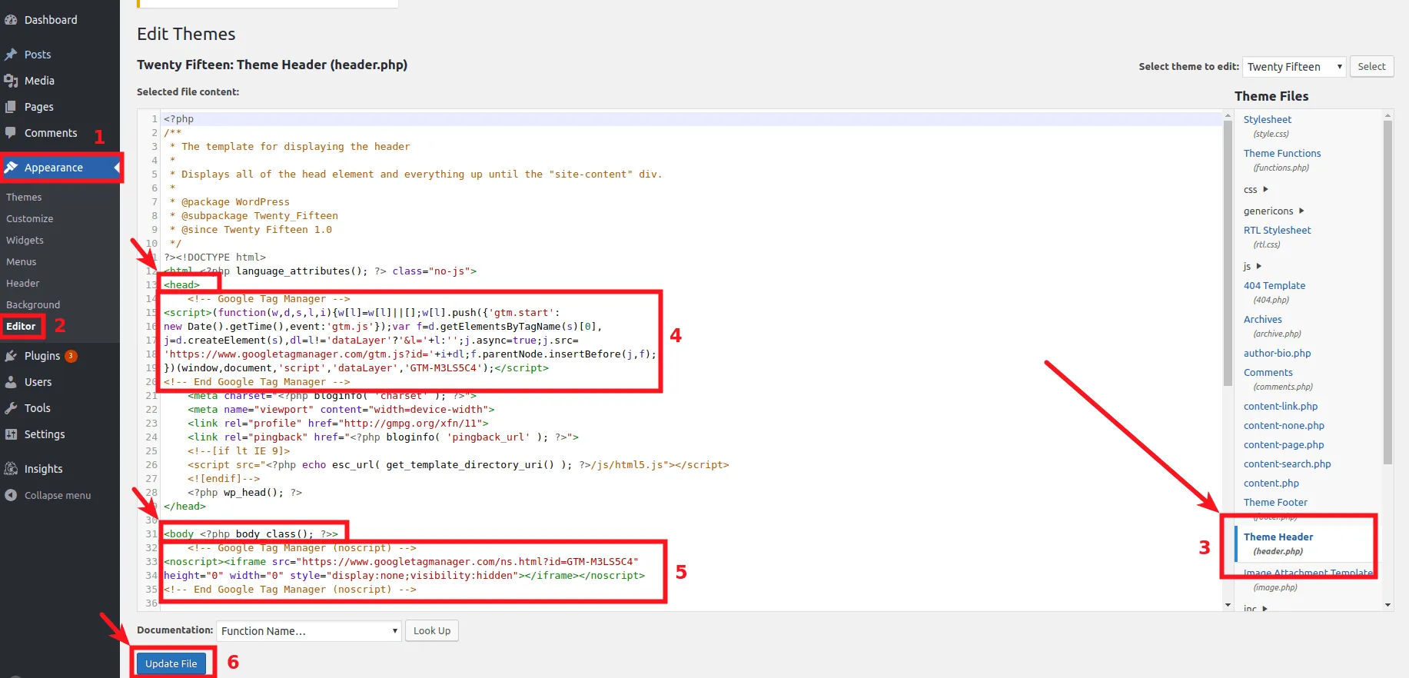Click the Pages icon in sidebar

click(11, 107)
